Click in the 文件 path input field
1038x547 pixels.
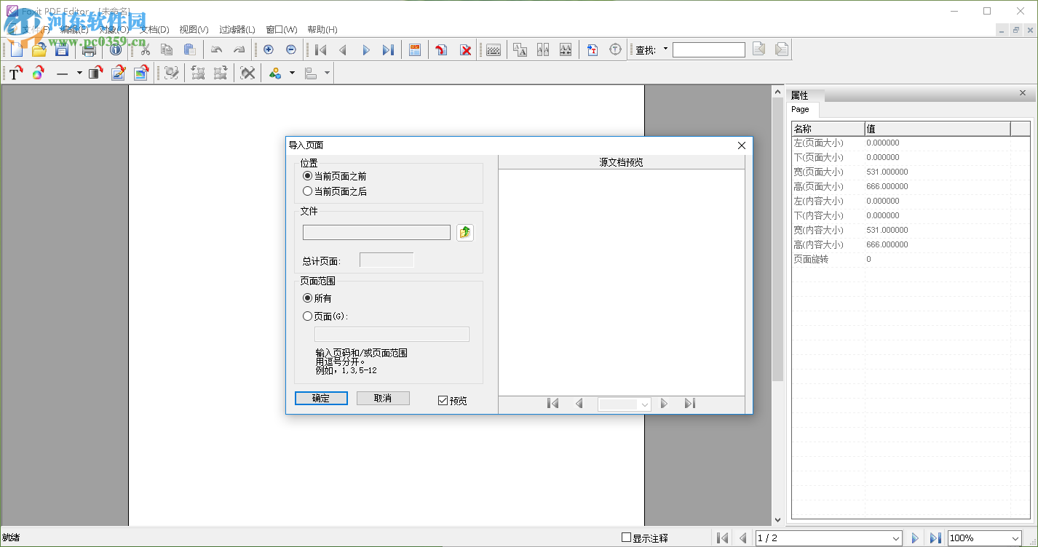[x=376, y=231]
